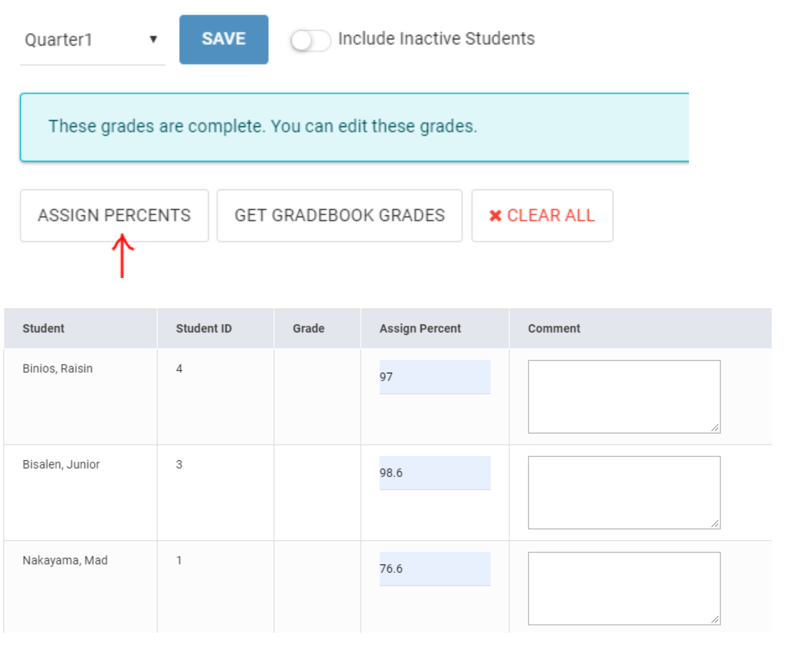Click GET GRADEBOOK GRADES button
The width and height of the screenshot is (793, 646).
click(x=340, y=215)
